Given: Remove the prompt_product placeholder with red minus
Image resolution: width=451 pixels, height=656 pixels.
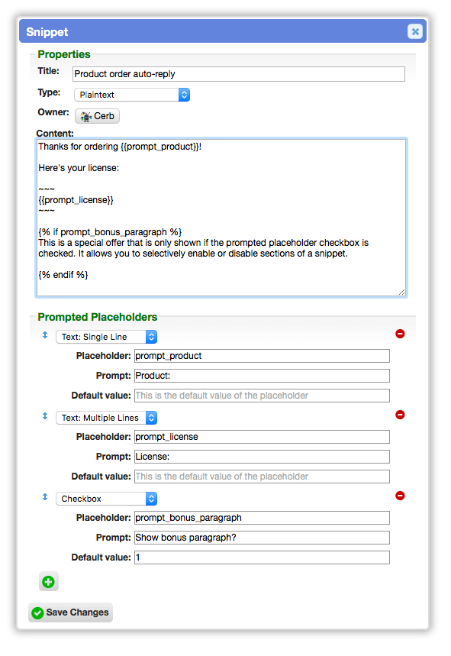Looking at the screenshot, I should (x=400, y=334).
